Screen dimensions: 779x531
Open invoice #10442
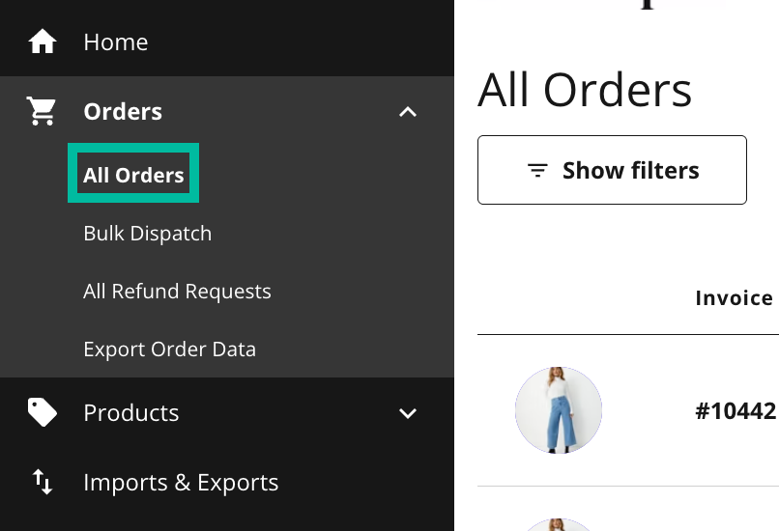point(736,411)
